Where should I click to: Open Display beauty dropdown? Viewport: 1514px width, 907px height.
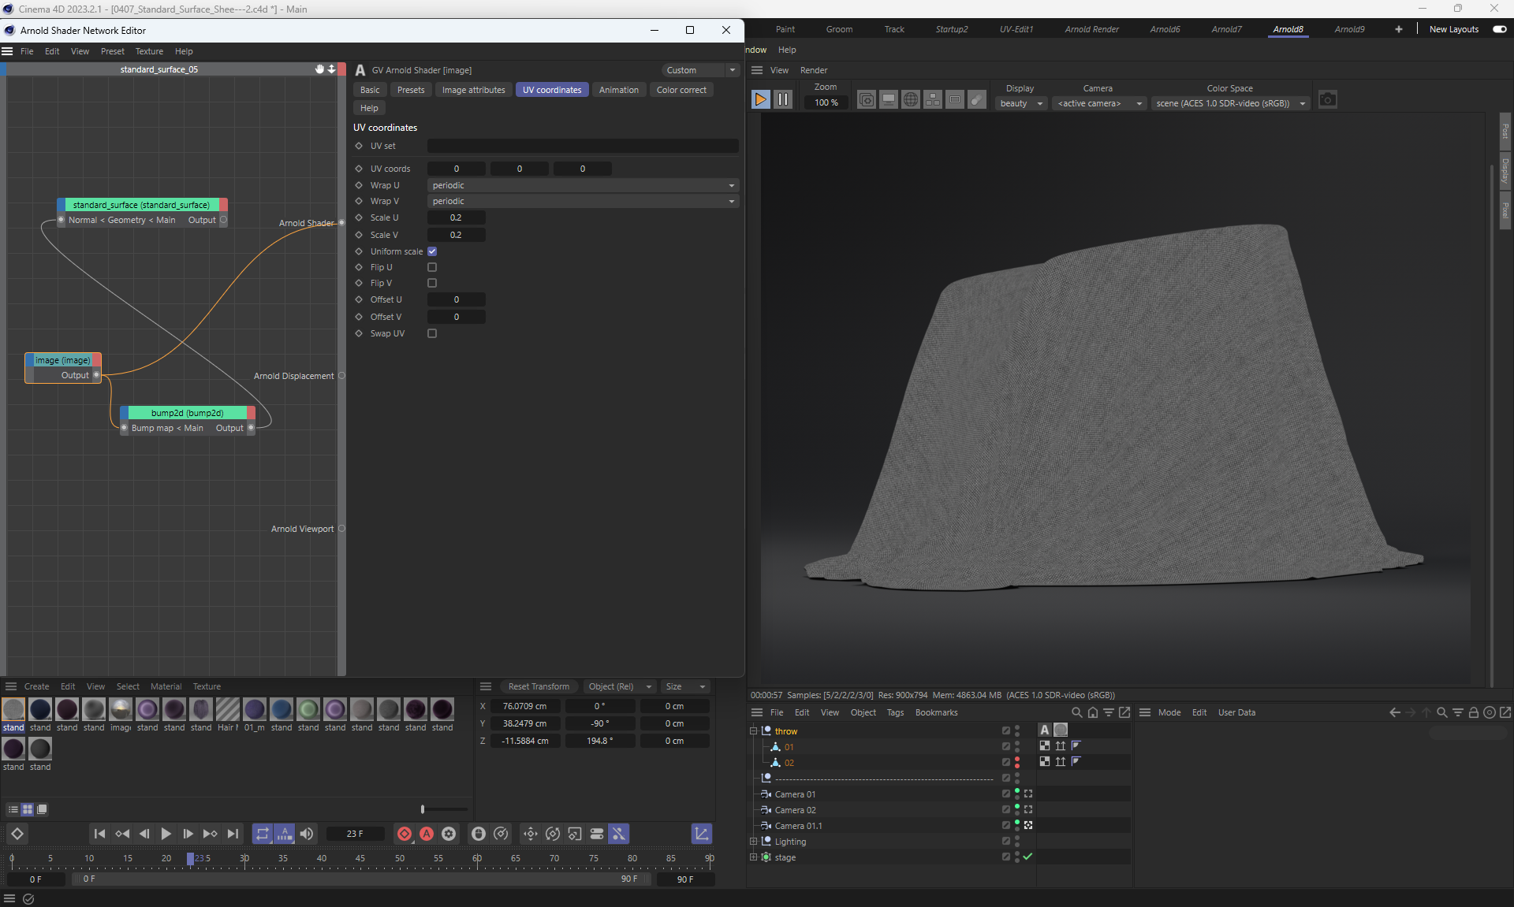[x=1020, y=103]
